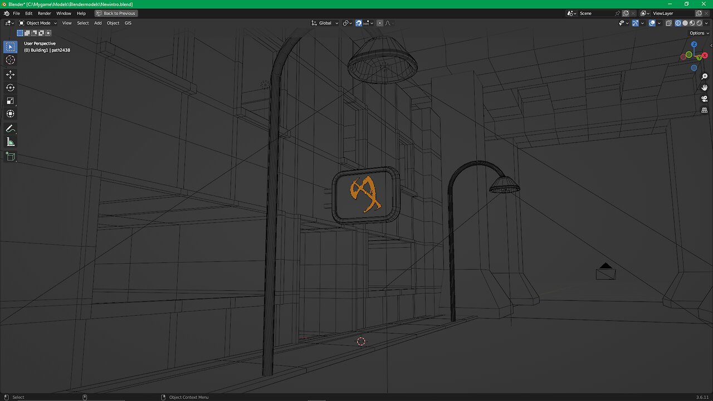The width and height of the screenshot is (713, 401).
Task: Pick the Rotate tool
Action: [11, 87]
